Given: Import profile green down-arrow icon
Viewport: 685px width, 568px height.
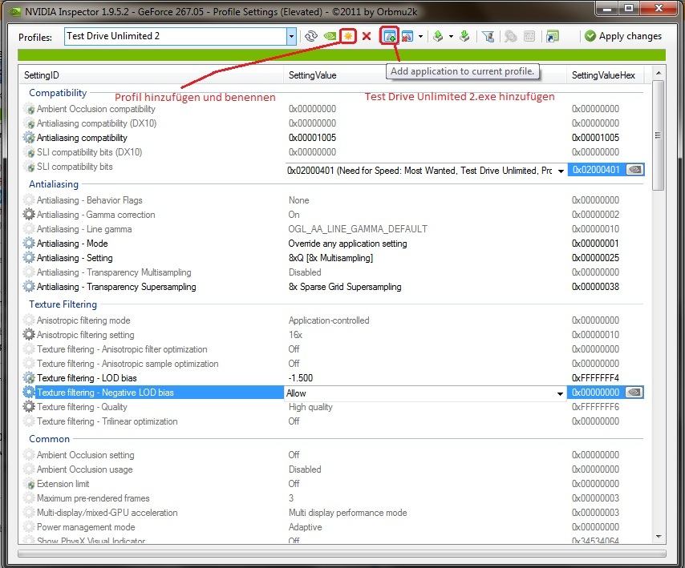Looking at the screenshot, I should point(464,36).
